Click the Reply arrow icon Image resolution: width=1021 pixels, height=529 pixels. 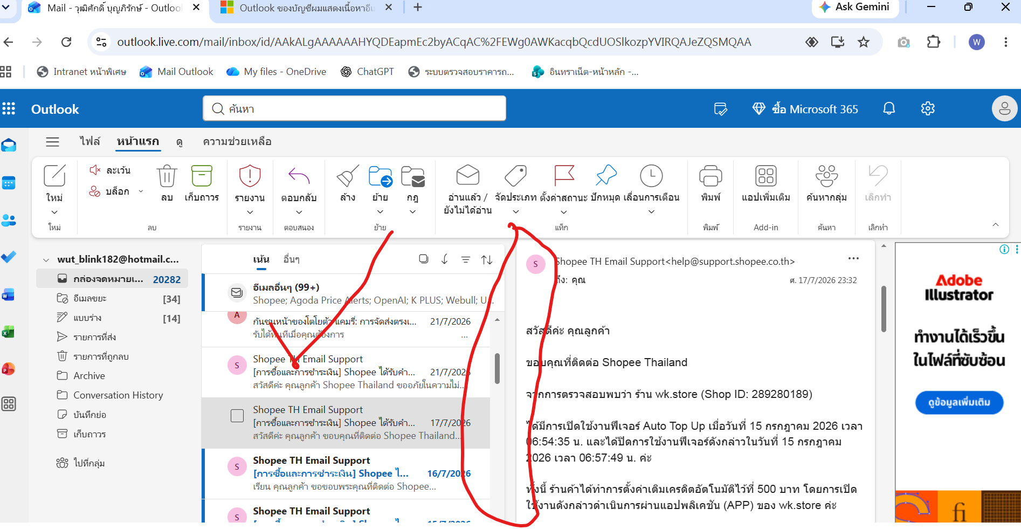click(x=299, y=176)
